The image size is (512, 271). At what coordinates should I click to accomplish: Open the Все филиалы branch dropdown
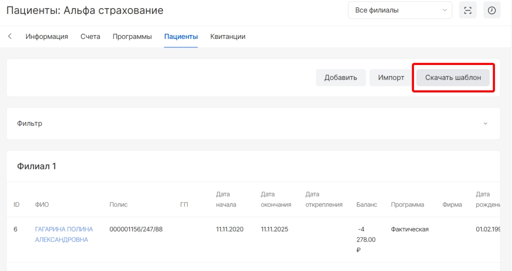pos(399,10)
